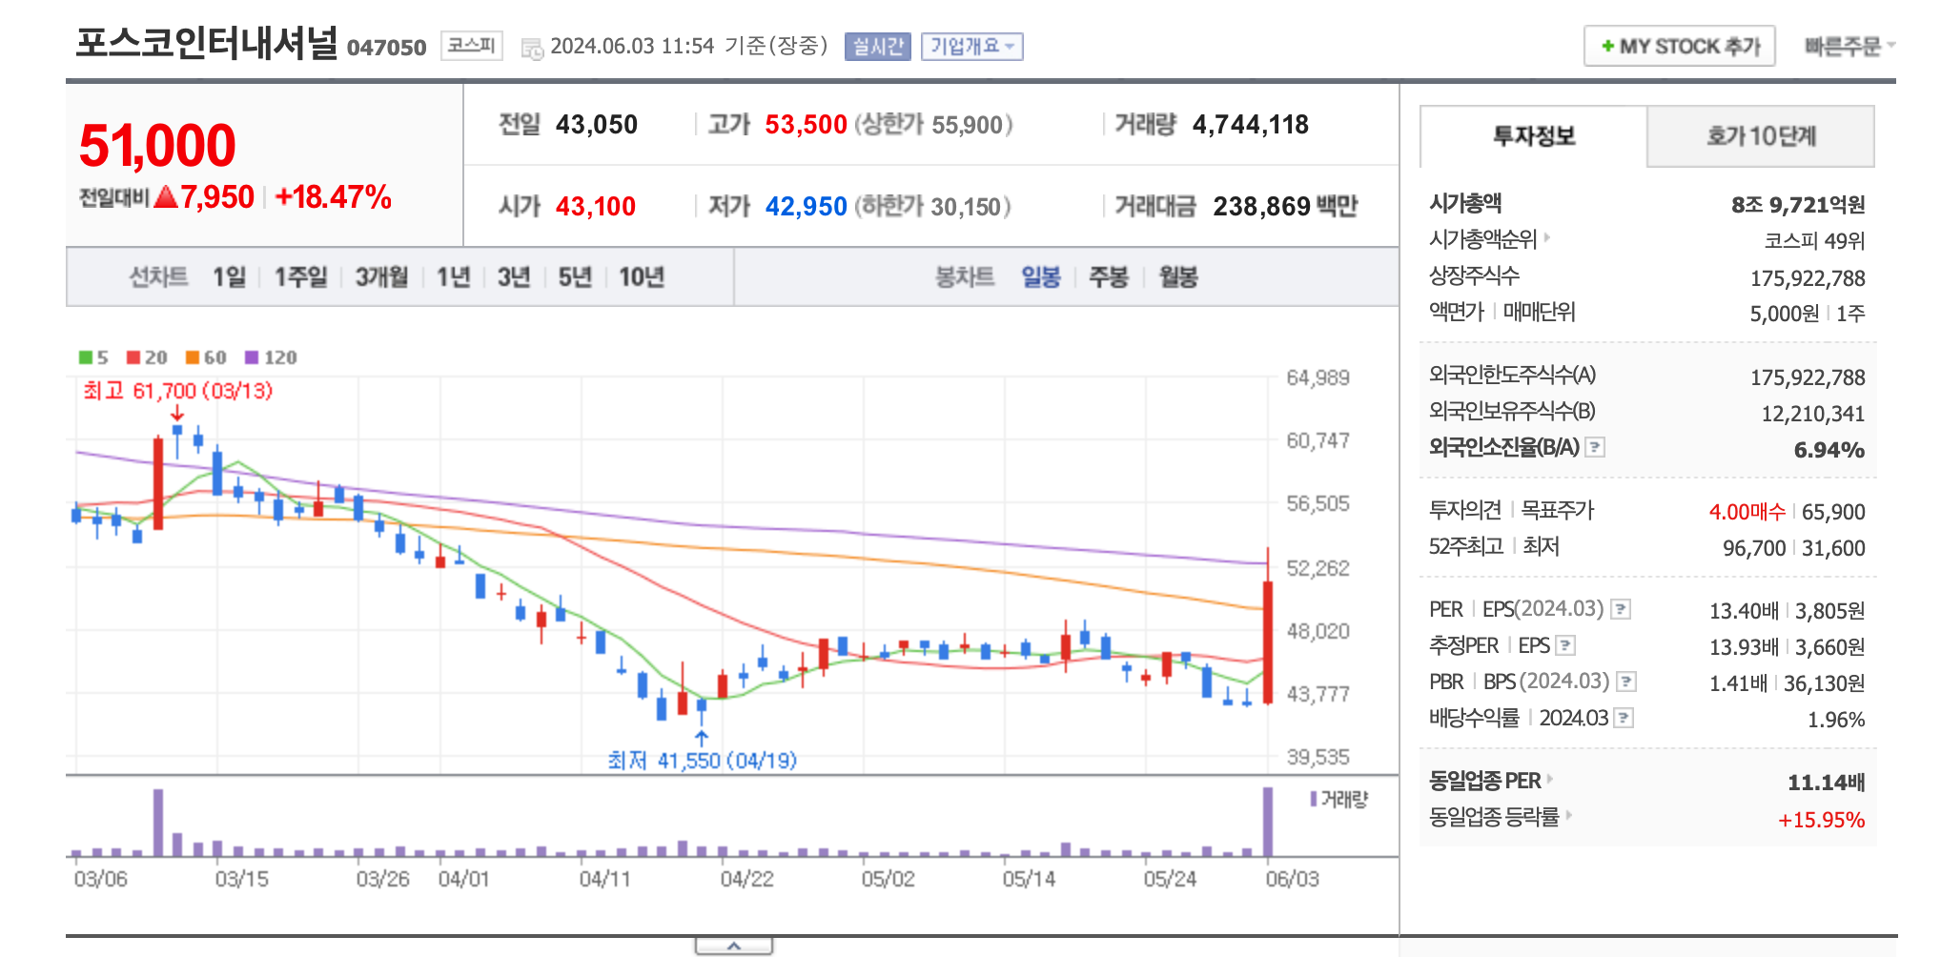Click the 저가 value 42,950
1941x957 pixels.
tap(806, 207)
